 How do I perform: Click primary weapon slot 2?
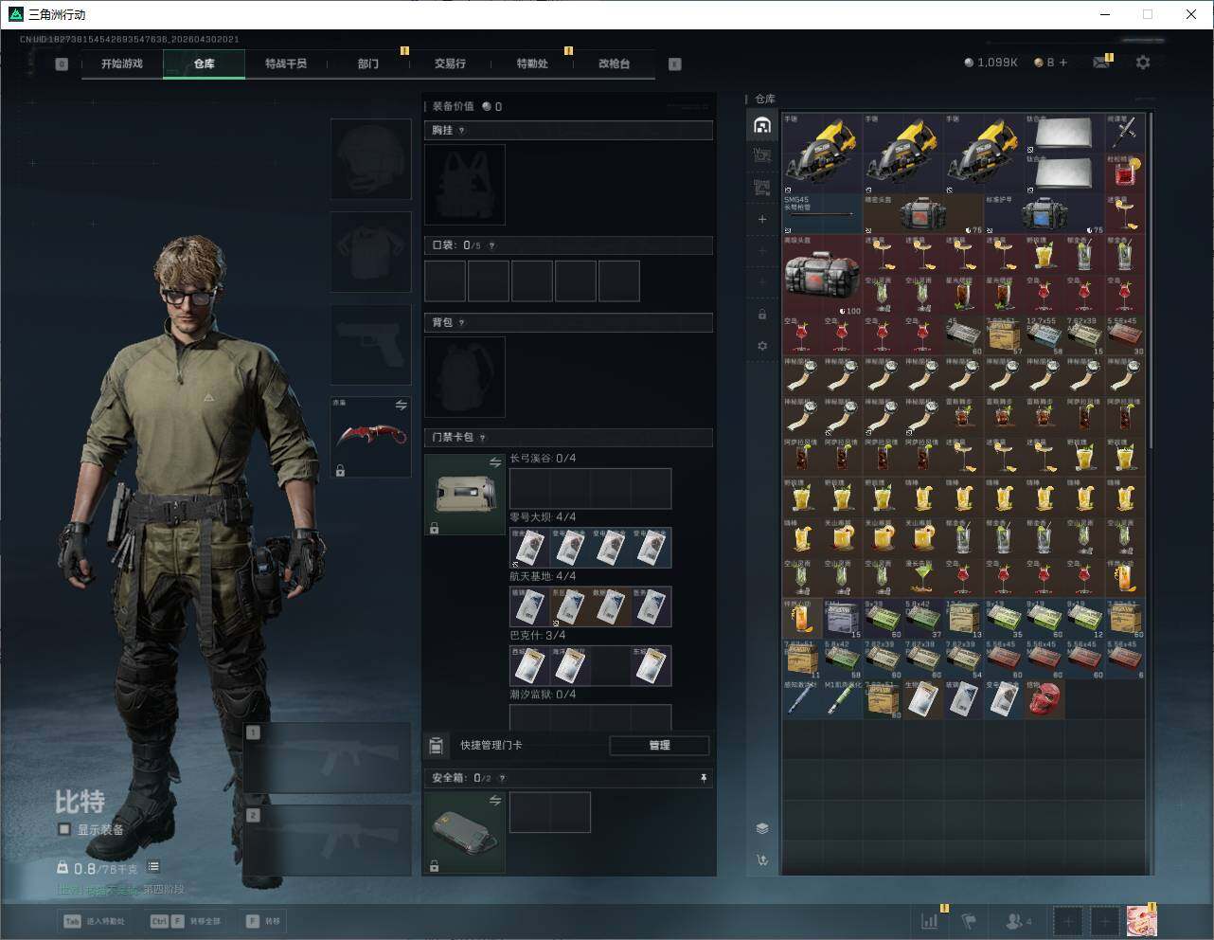(x=328, y=841)
